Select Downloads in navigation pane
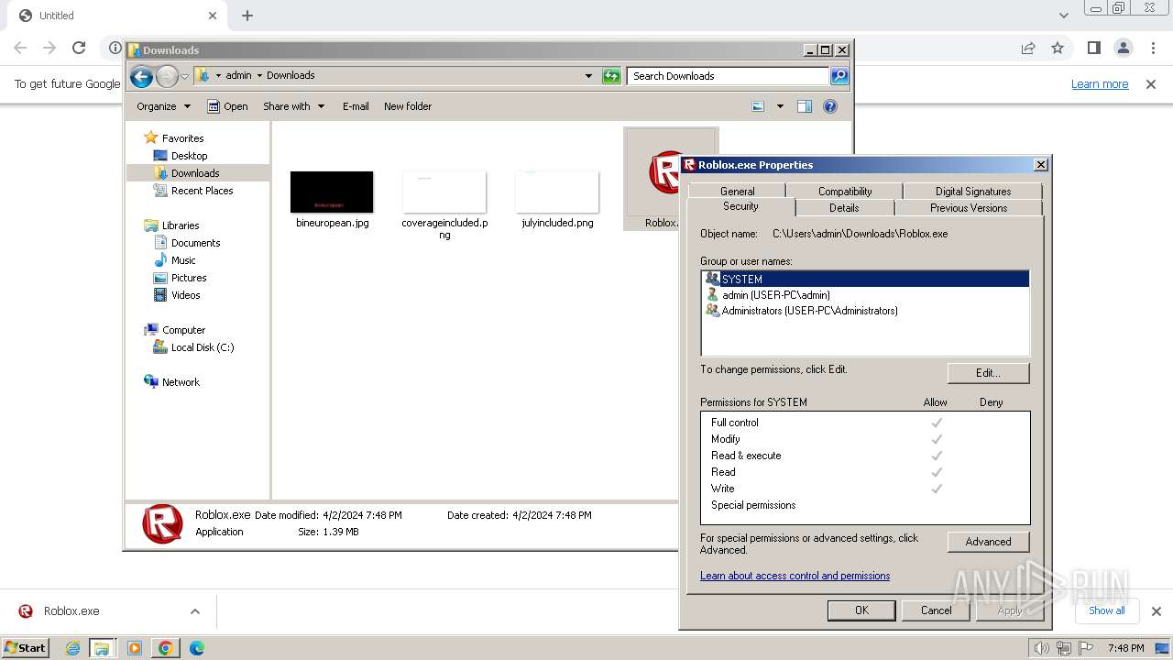Image resolution: width=1173 pixels, height=660 pixels. 195,173
